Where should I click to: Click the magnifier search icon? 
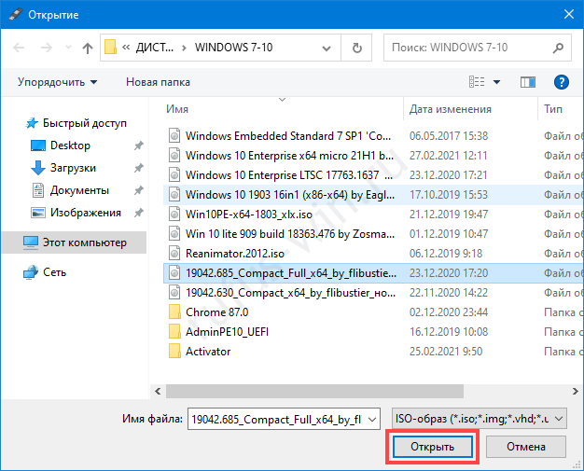[558, 48]
